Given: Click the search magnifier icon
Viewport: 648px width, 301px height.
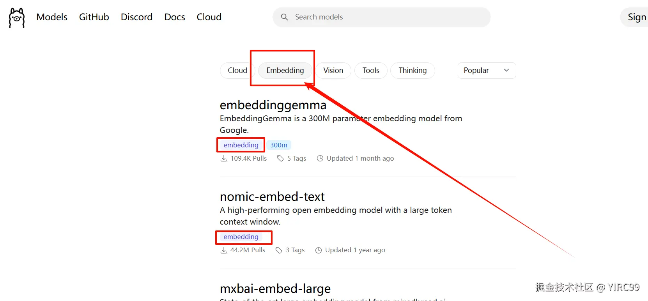Looking at the screenshot, I should pyautogui.click(x=285, y=17).
